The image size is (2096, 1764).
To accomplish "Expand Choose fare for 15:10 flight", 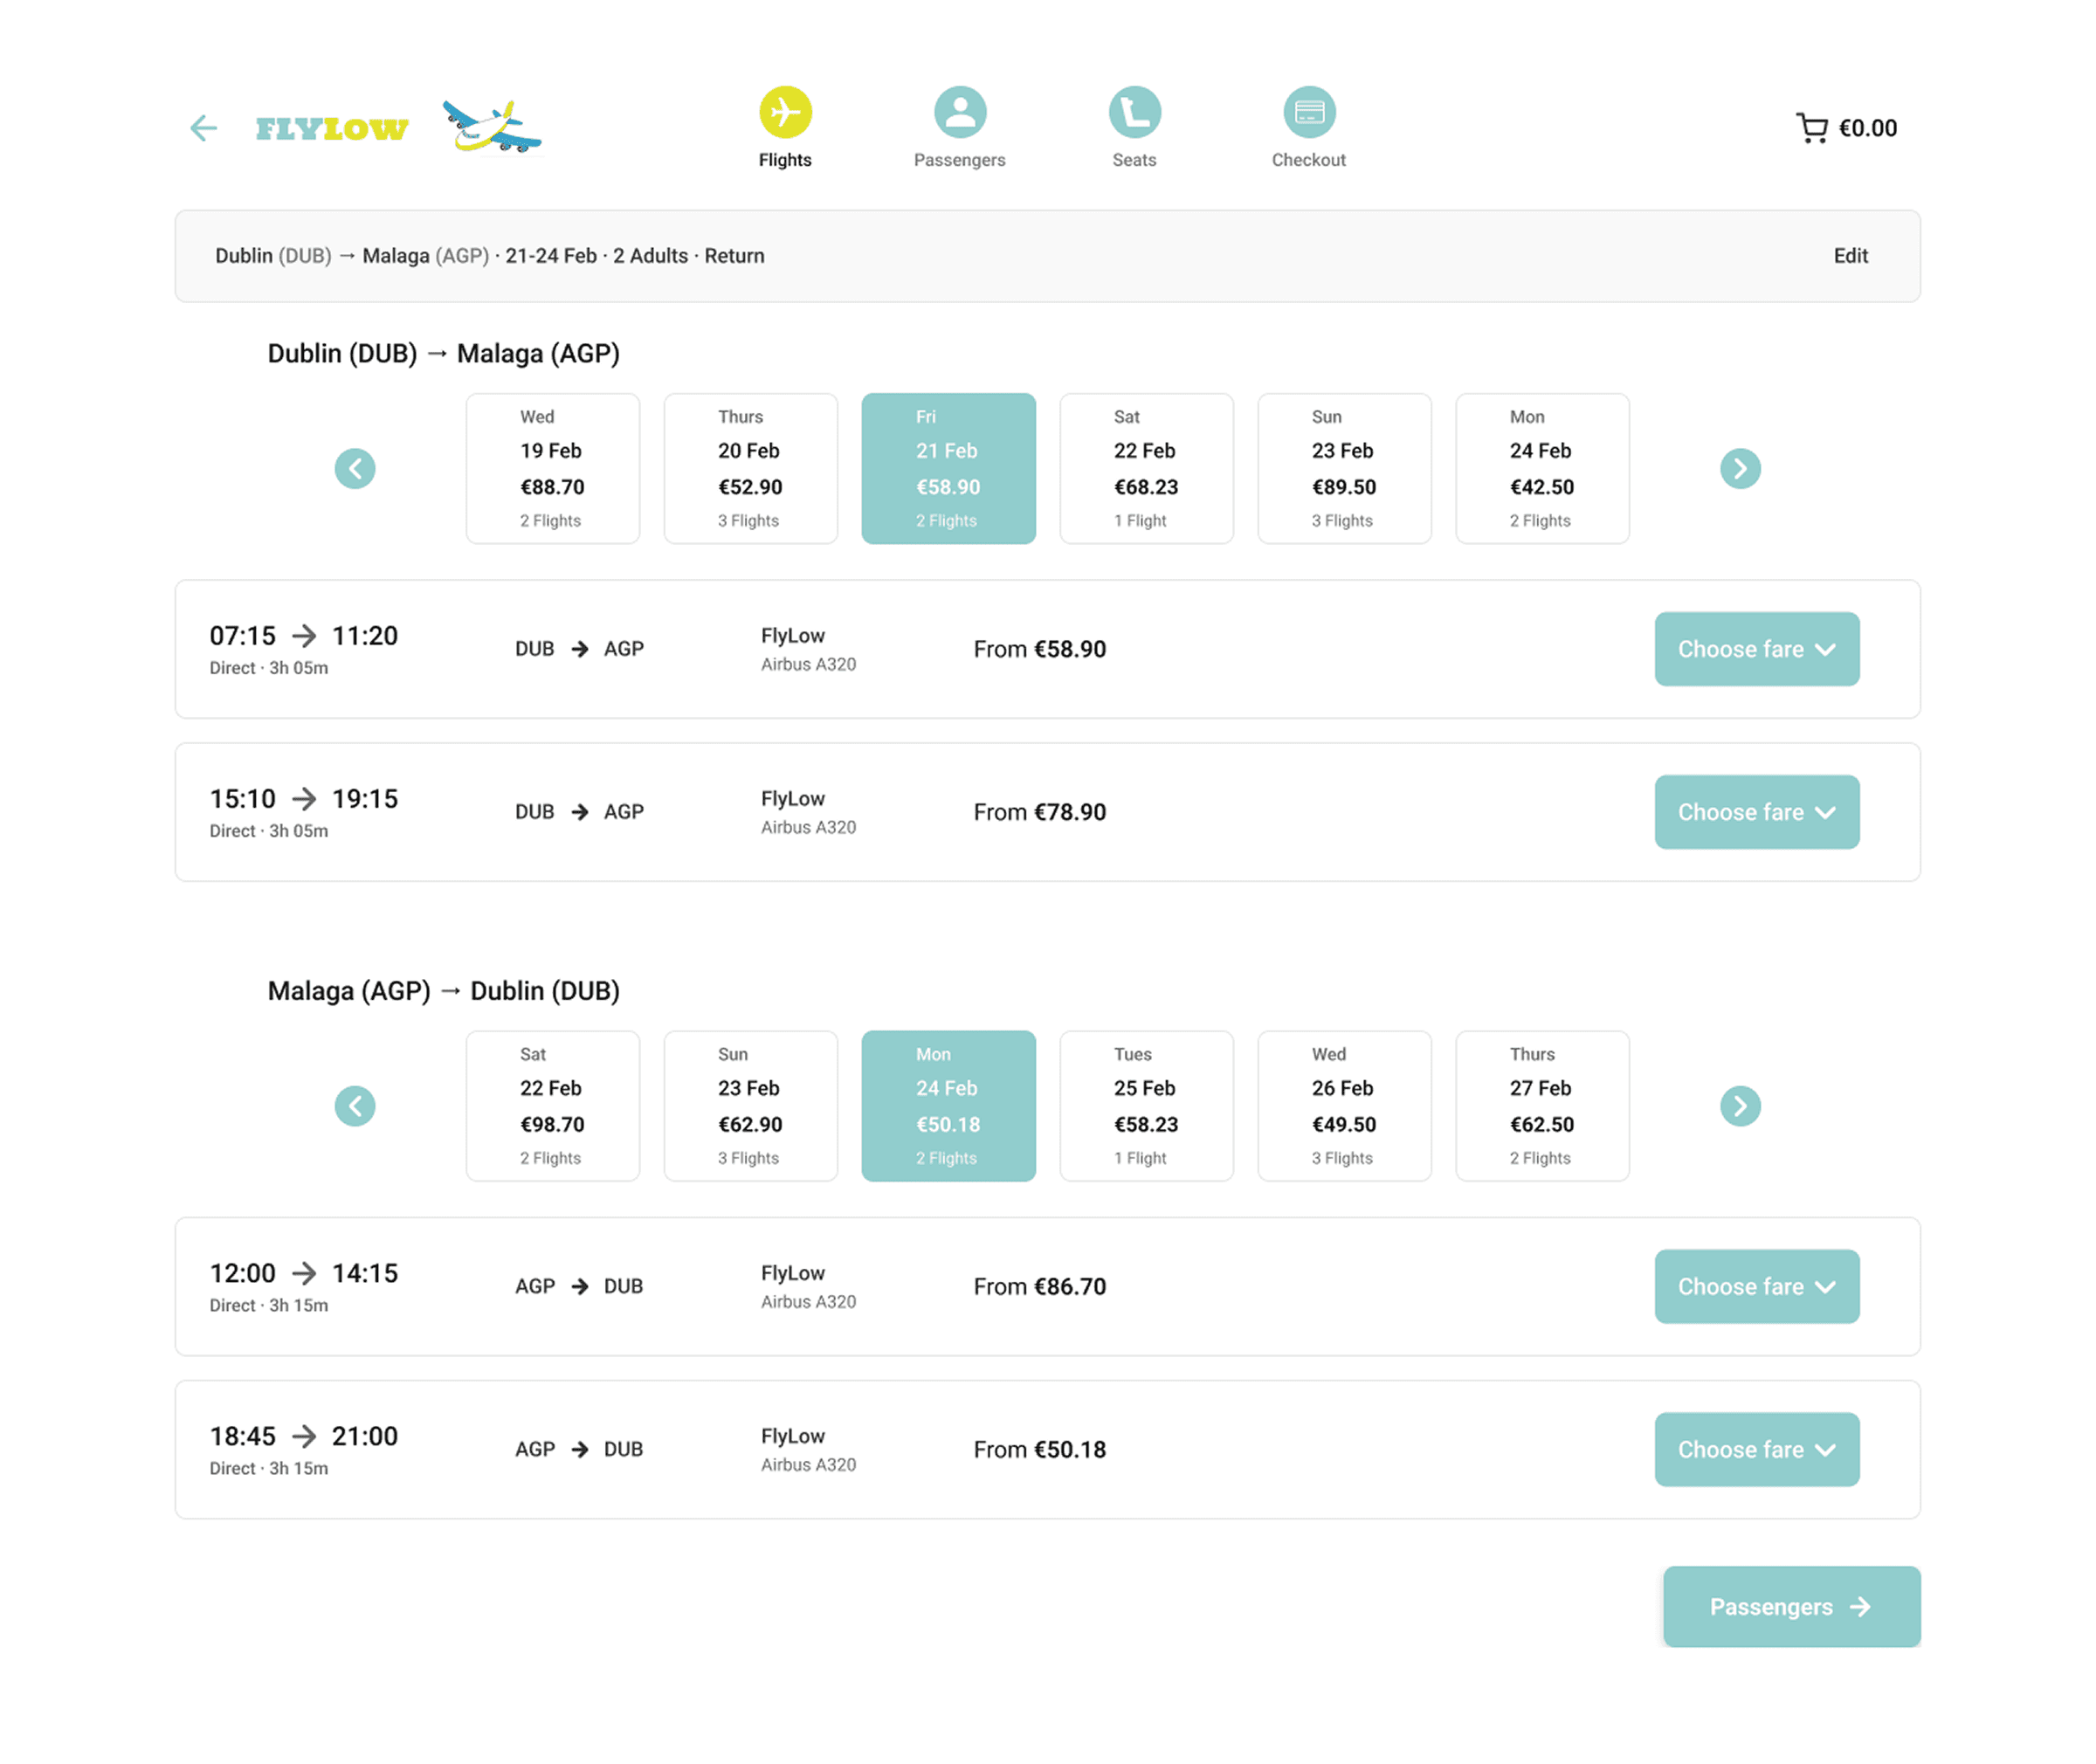I will pyautogui.click(x=1756, y=812).
